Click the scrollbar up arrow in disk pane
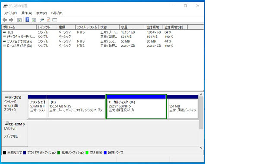Viewport: 259px width, 164px height. tap(201, 95)
